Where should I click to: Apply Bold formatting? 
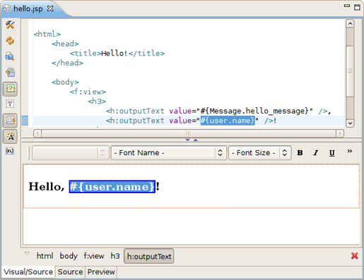click(300, 153)
